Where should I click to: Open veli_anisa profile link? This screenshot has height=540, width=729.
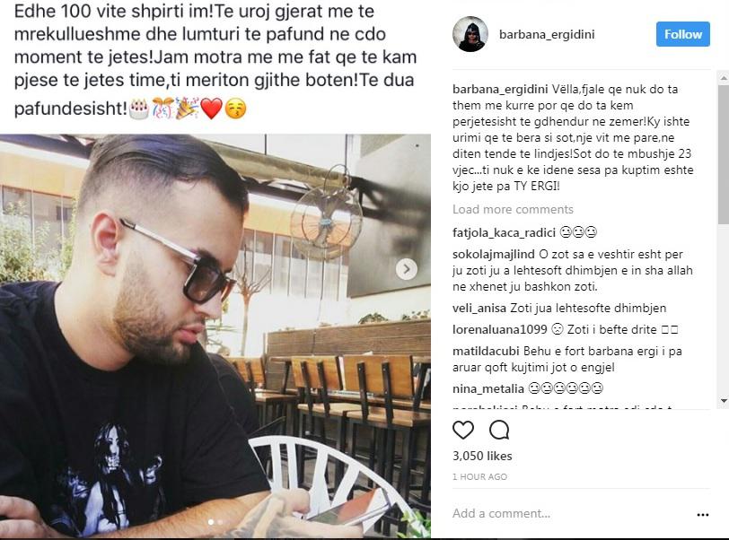pyautogui.click(x=479, y=308)
